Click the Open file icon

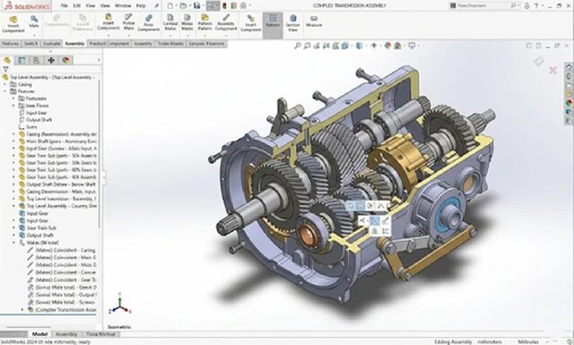(183, 5)
